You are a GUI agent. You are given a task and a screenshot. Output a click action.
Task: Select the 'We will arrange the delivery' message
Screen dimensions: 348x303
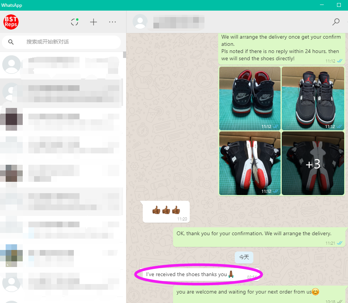click(x=282, y=48)
